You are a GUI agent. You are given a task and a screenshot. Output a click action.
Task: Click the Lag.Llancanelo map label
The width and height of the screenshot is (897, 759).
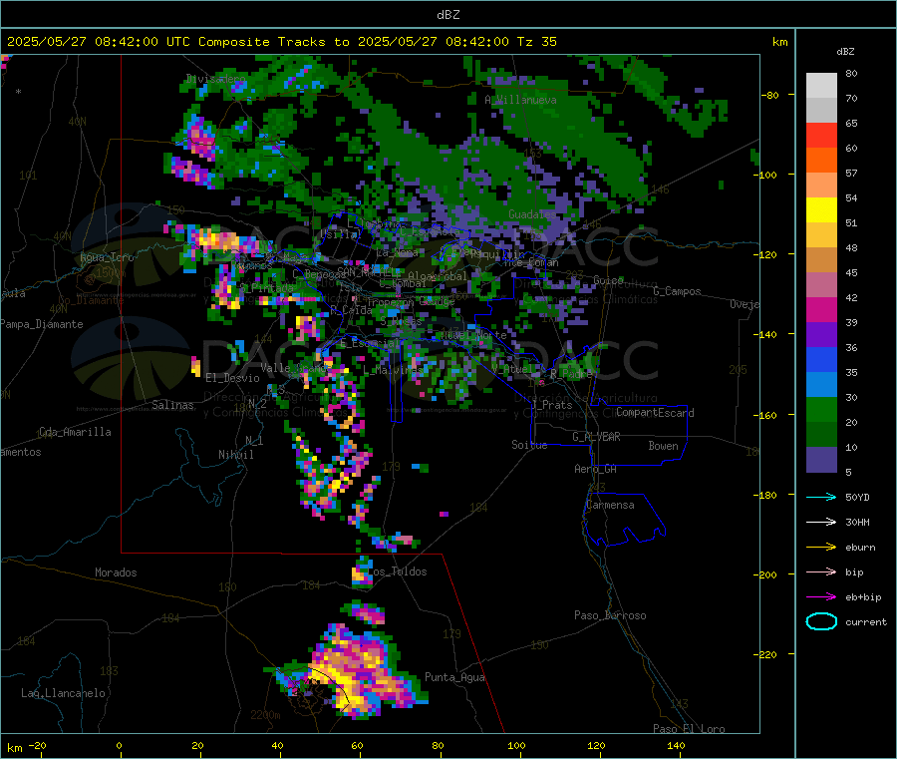click(x=64, y=693)
